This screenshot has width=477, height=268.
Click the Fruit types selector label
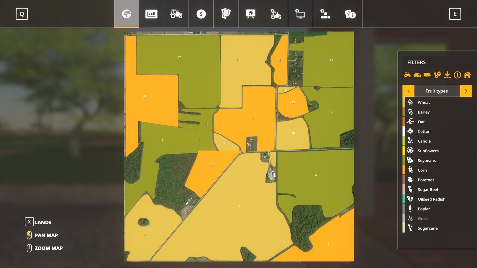(437, 91)
